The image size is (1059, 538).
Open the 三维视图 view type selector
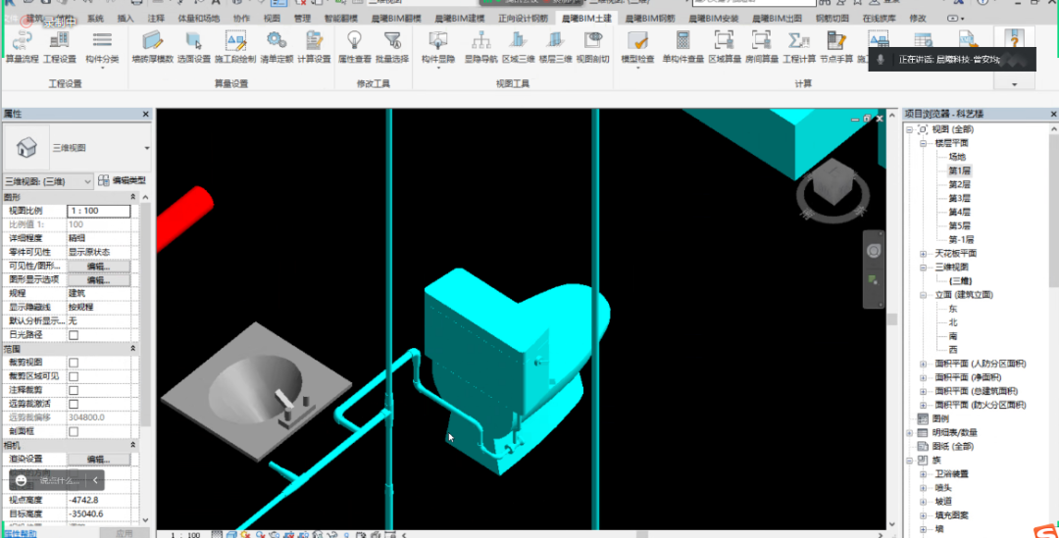pyautogui.click(x=49, y=181)
